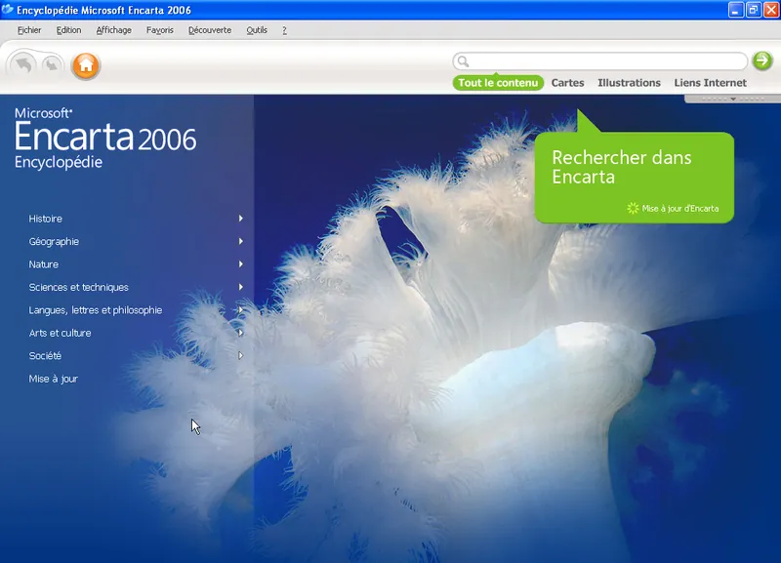The height and width of the screenshot is (563, 781).
Task: Click Mise à jour in left menu
Action: coord(54,379)
